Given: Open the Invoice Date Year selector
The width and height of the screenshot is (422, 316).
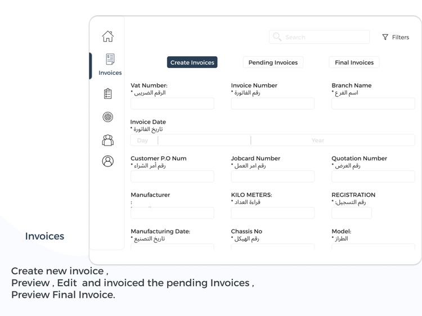Looking at the screenshot, I should click(318, 141).
